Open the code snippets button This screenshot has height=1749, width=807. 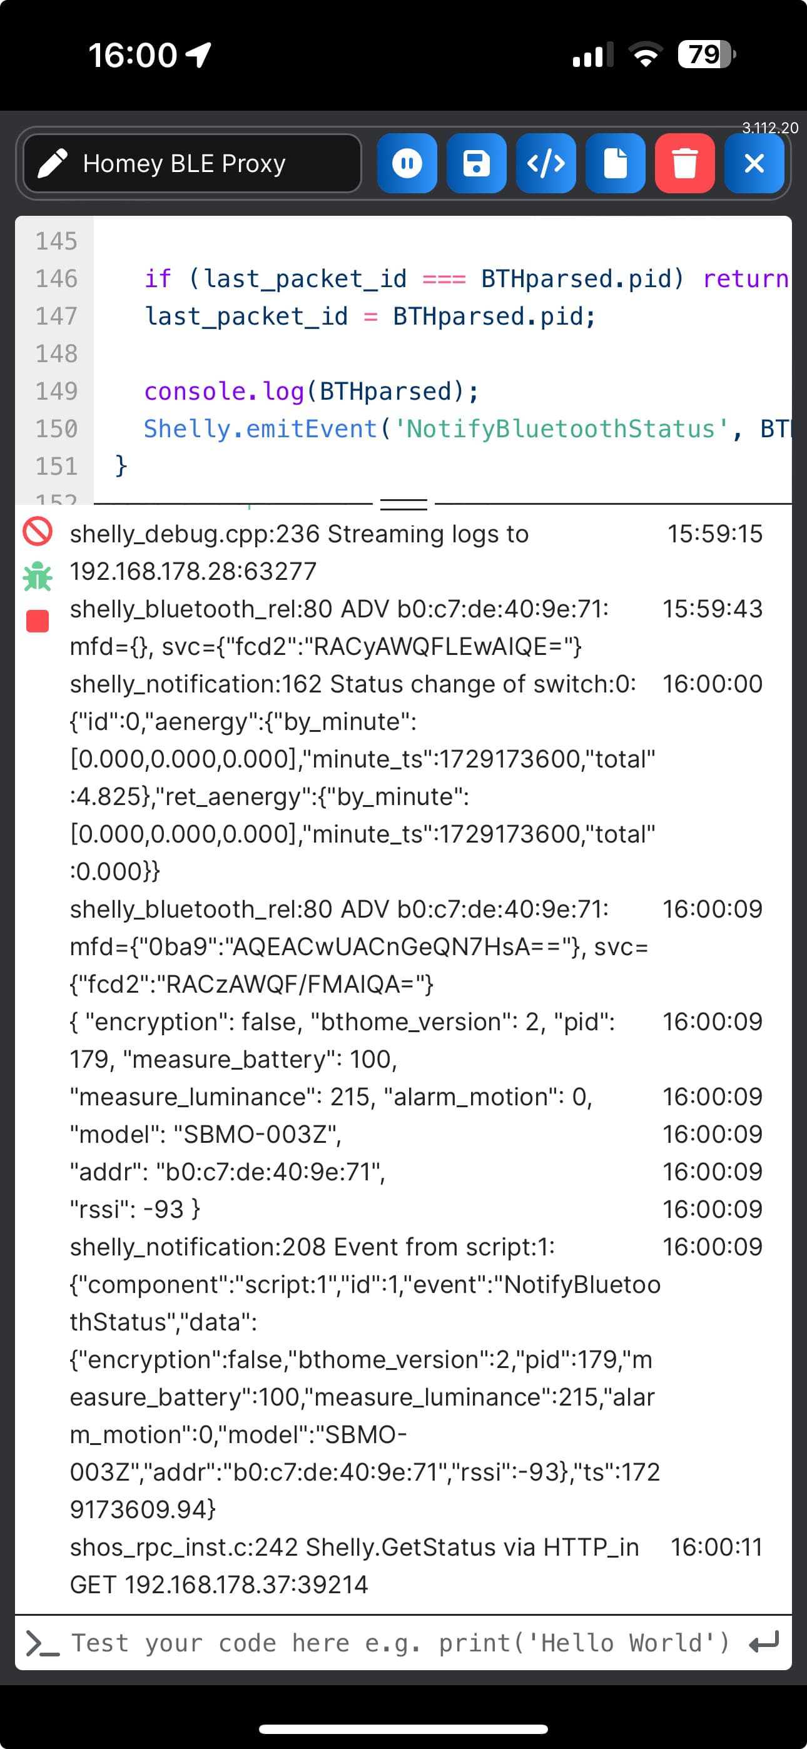click(x=546, y=164)
